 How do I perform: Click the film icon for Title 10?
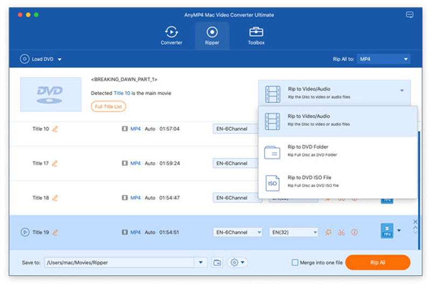tap(125, 129)
